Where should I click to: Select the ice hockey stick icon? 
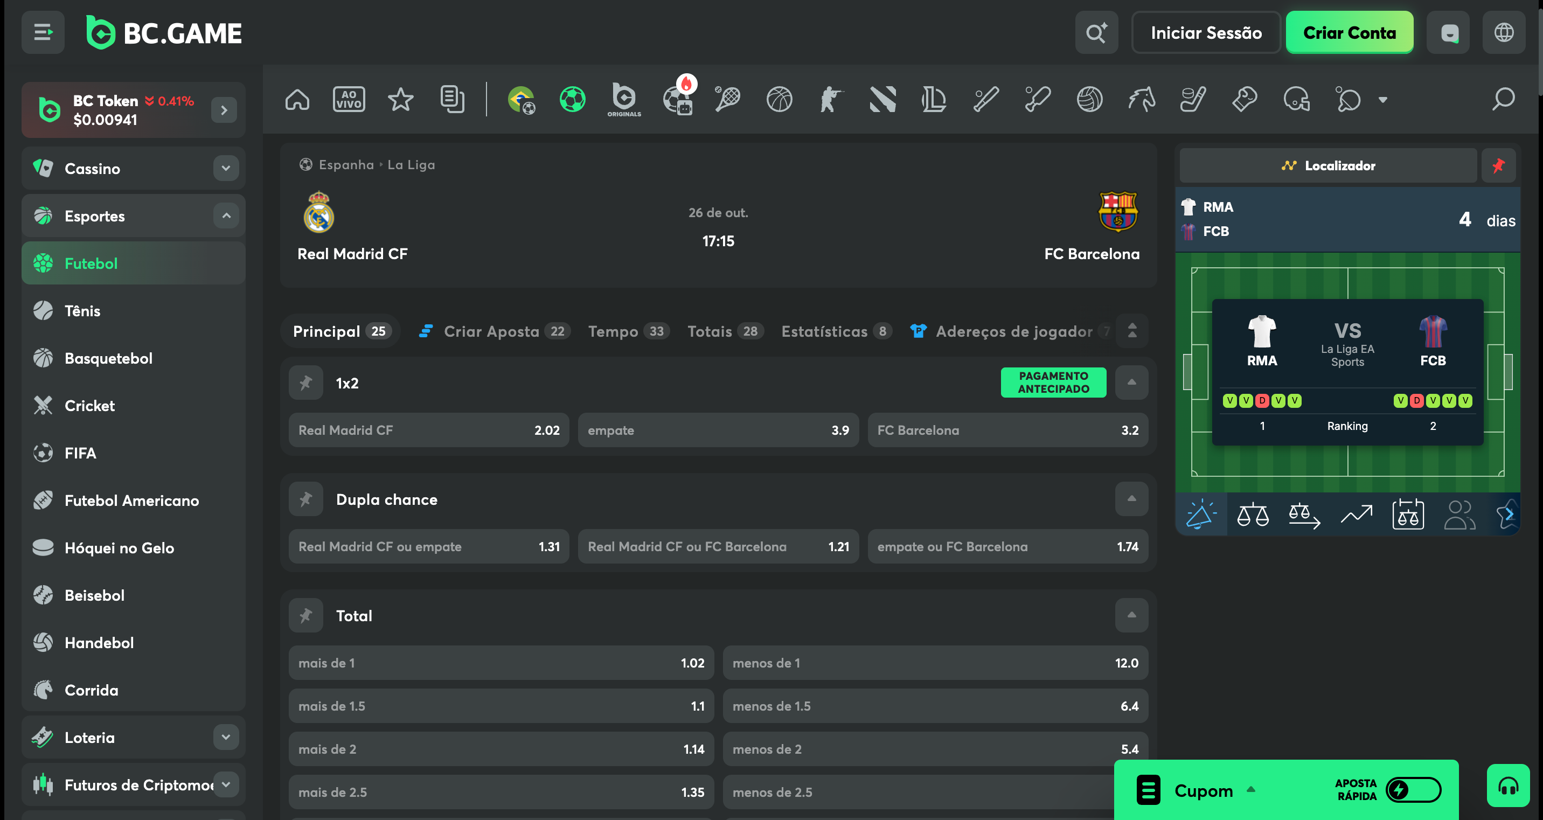(x=1193, y=100)
